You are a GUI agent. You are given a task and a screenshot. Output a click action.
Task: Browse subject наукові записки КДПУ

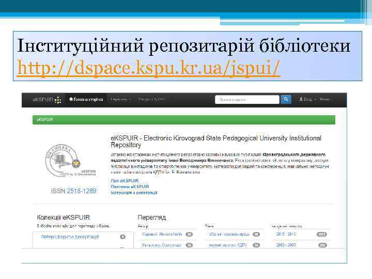tap(228, 245)
